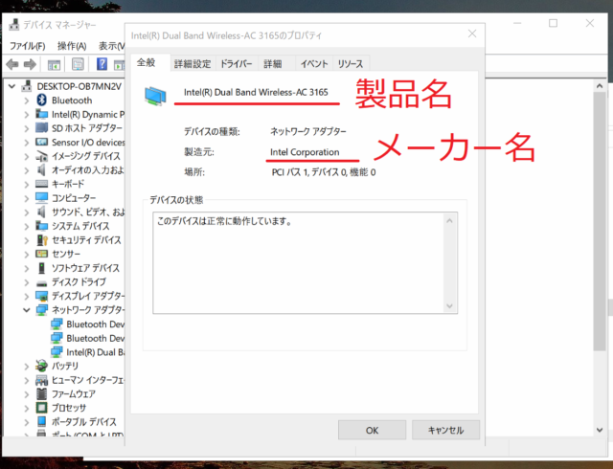
Task: Switch to the リソース tab
Action: tap(351, 64)
